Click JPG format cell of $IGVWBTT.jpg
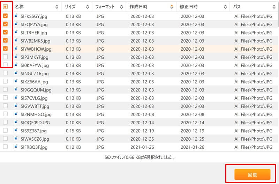The width and height of the screenshot is (279, 184). tap(100, 106)
